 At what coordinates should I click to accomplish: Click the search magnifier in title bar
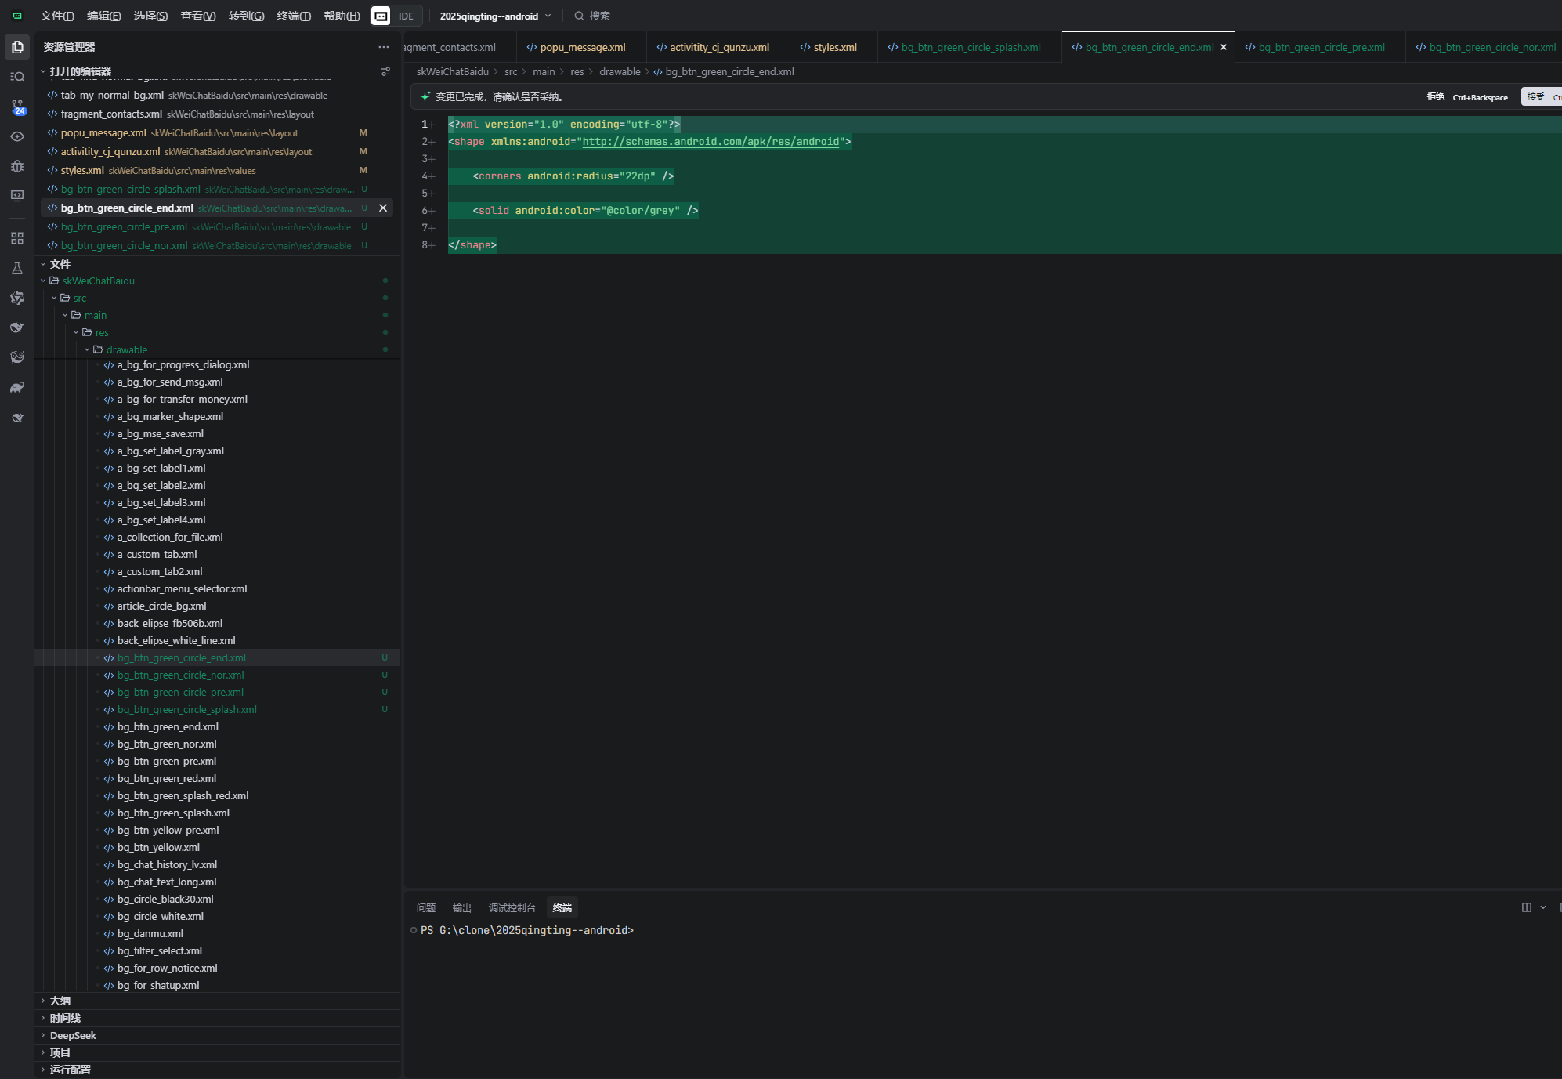(579, 16)
